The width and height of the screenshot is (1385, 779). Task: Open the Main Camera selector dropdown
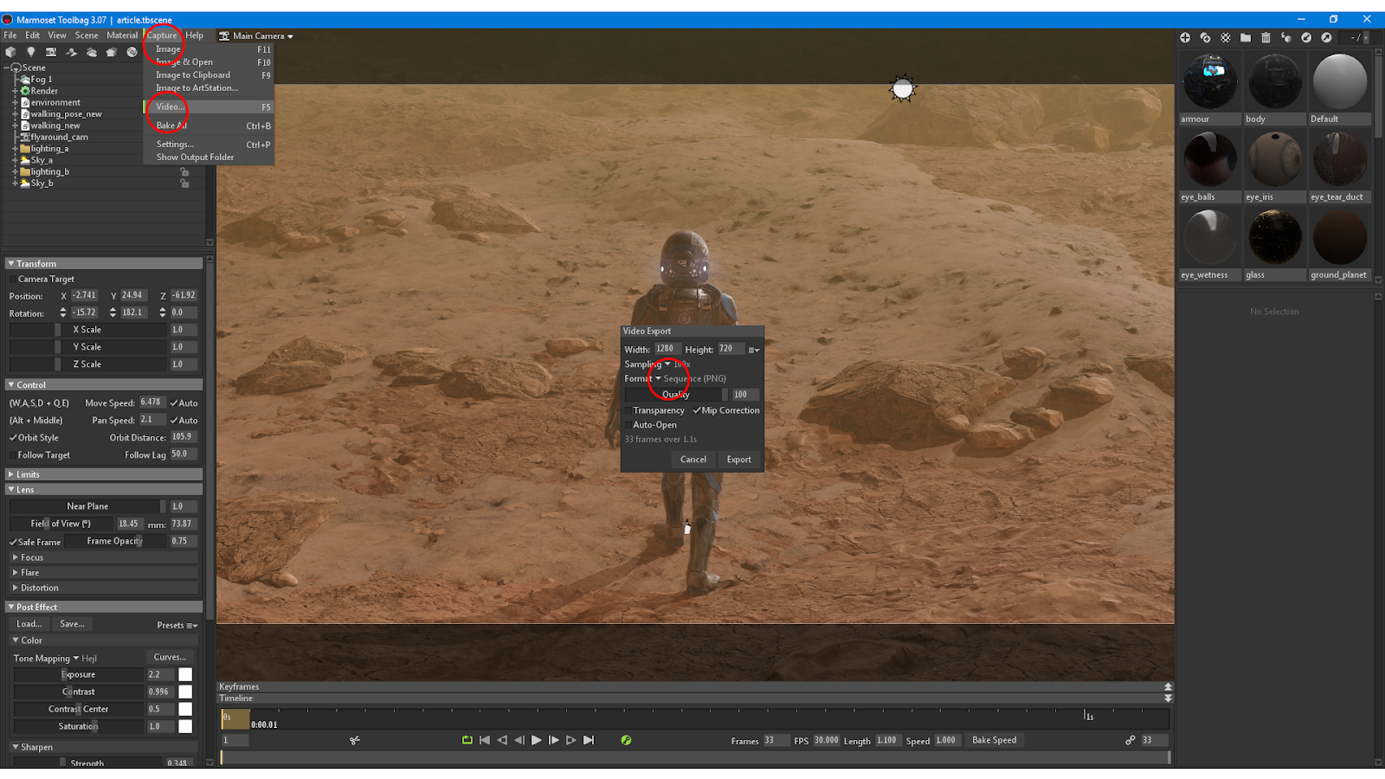256,35
